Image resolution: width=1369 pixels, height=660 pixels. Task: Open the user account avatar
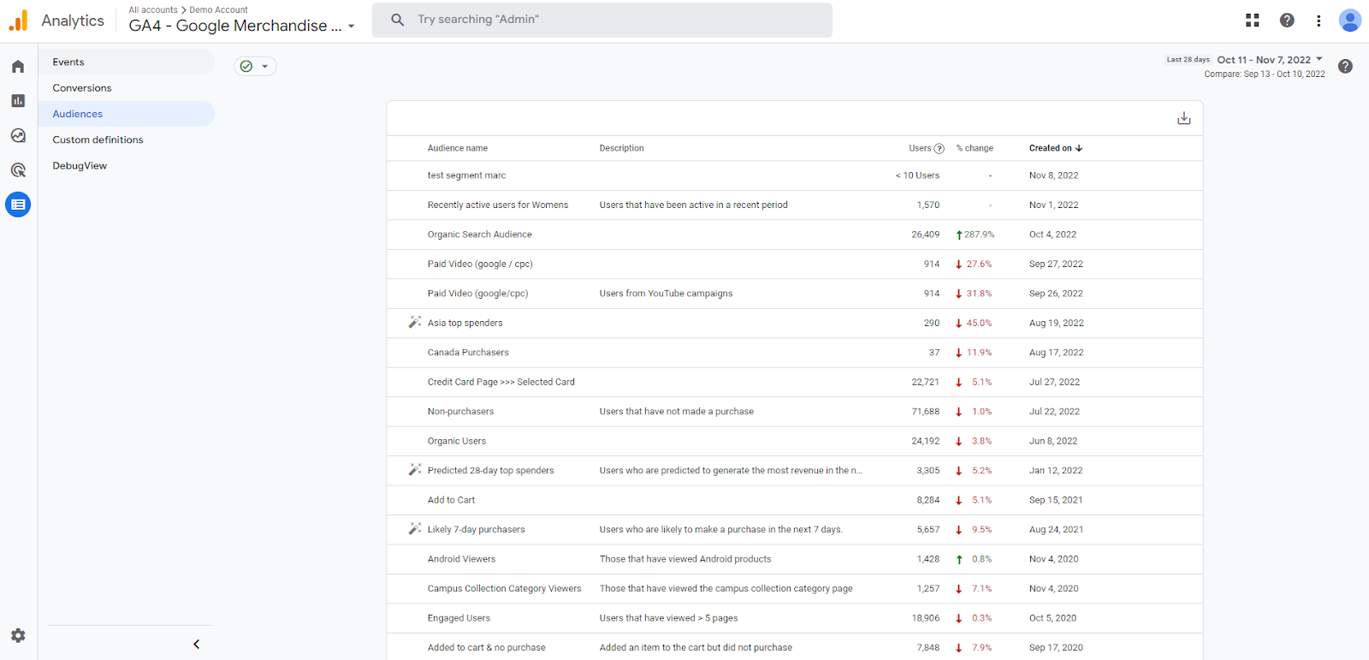coord(1349,21)
